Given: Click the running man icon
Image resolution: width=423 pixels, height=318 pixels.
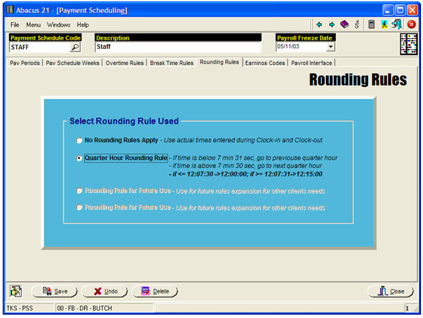Looking at the screenshot, I should point(384,25).
